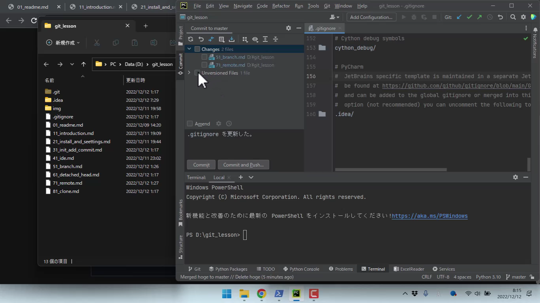Open the aka.ms/PSWindows link in terminal
540x303 pixels.
point(429,216)
